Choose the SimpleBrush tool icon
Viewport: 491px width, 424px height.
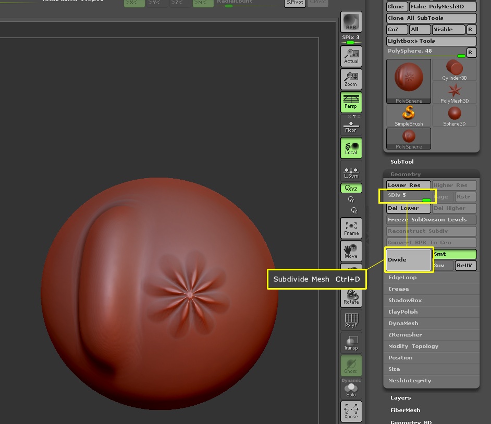tap(409, 116)
